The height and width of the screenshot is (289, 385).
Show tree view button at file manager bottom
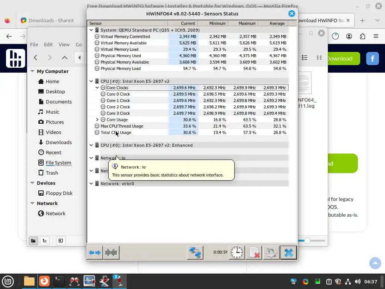pyautogui.click(x=45, y=240)
